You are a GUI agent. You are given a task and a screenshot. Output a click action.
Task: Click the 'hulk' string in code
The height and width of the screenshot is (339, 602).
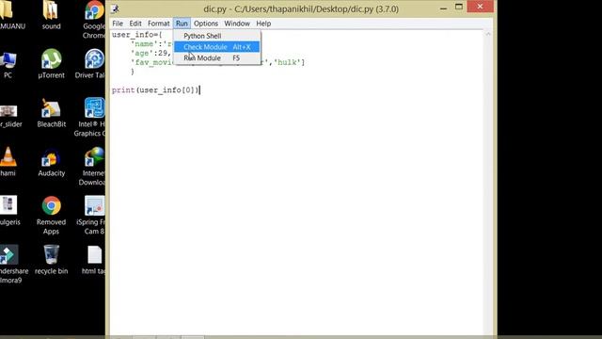click(x=287, y=62)
